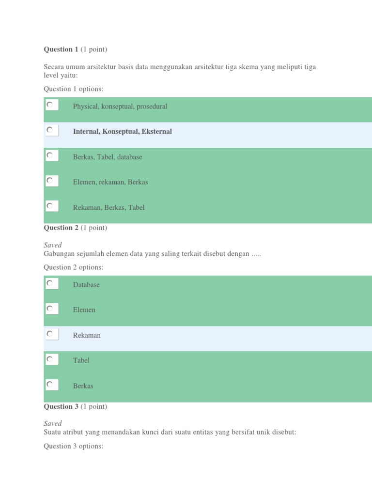Click the 'Question 1' heading
372x496 pixels.
[x=61, y=49]
